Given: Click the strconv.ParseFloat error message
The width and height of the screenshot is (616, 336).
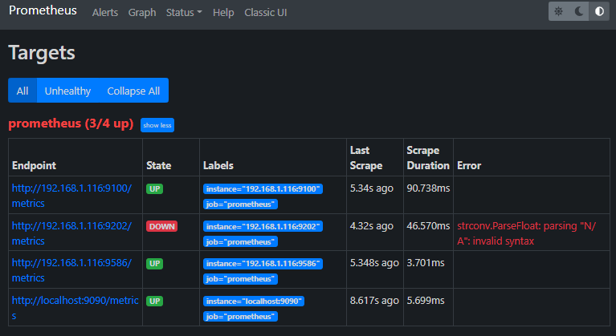Looking at the screenshot, I should (x=526, y=233).
